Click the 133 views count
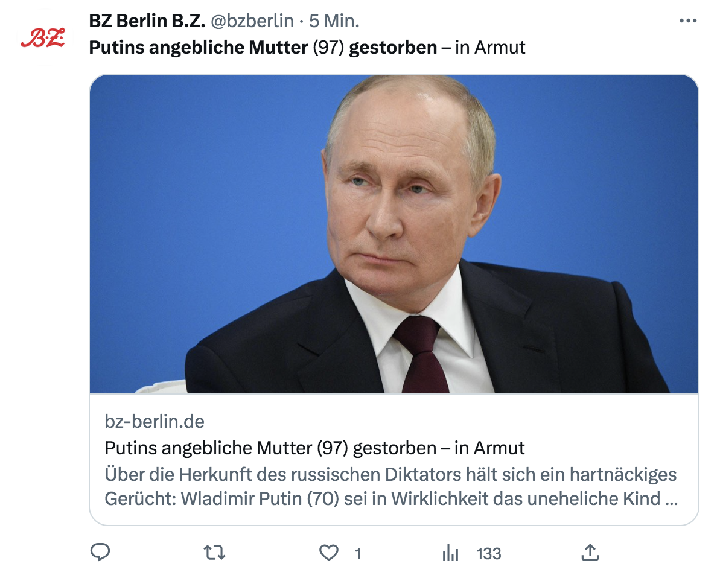 (x=488, y=554)
